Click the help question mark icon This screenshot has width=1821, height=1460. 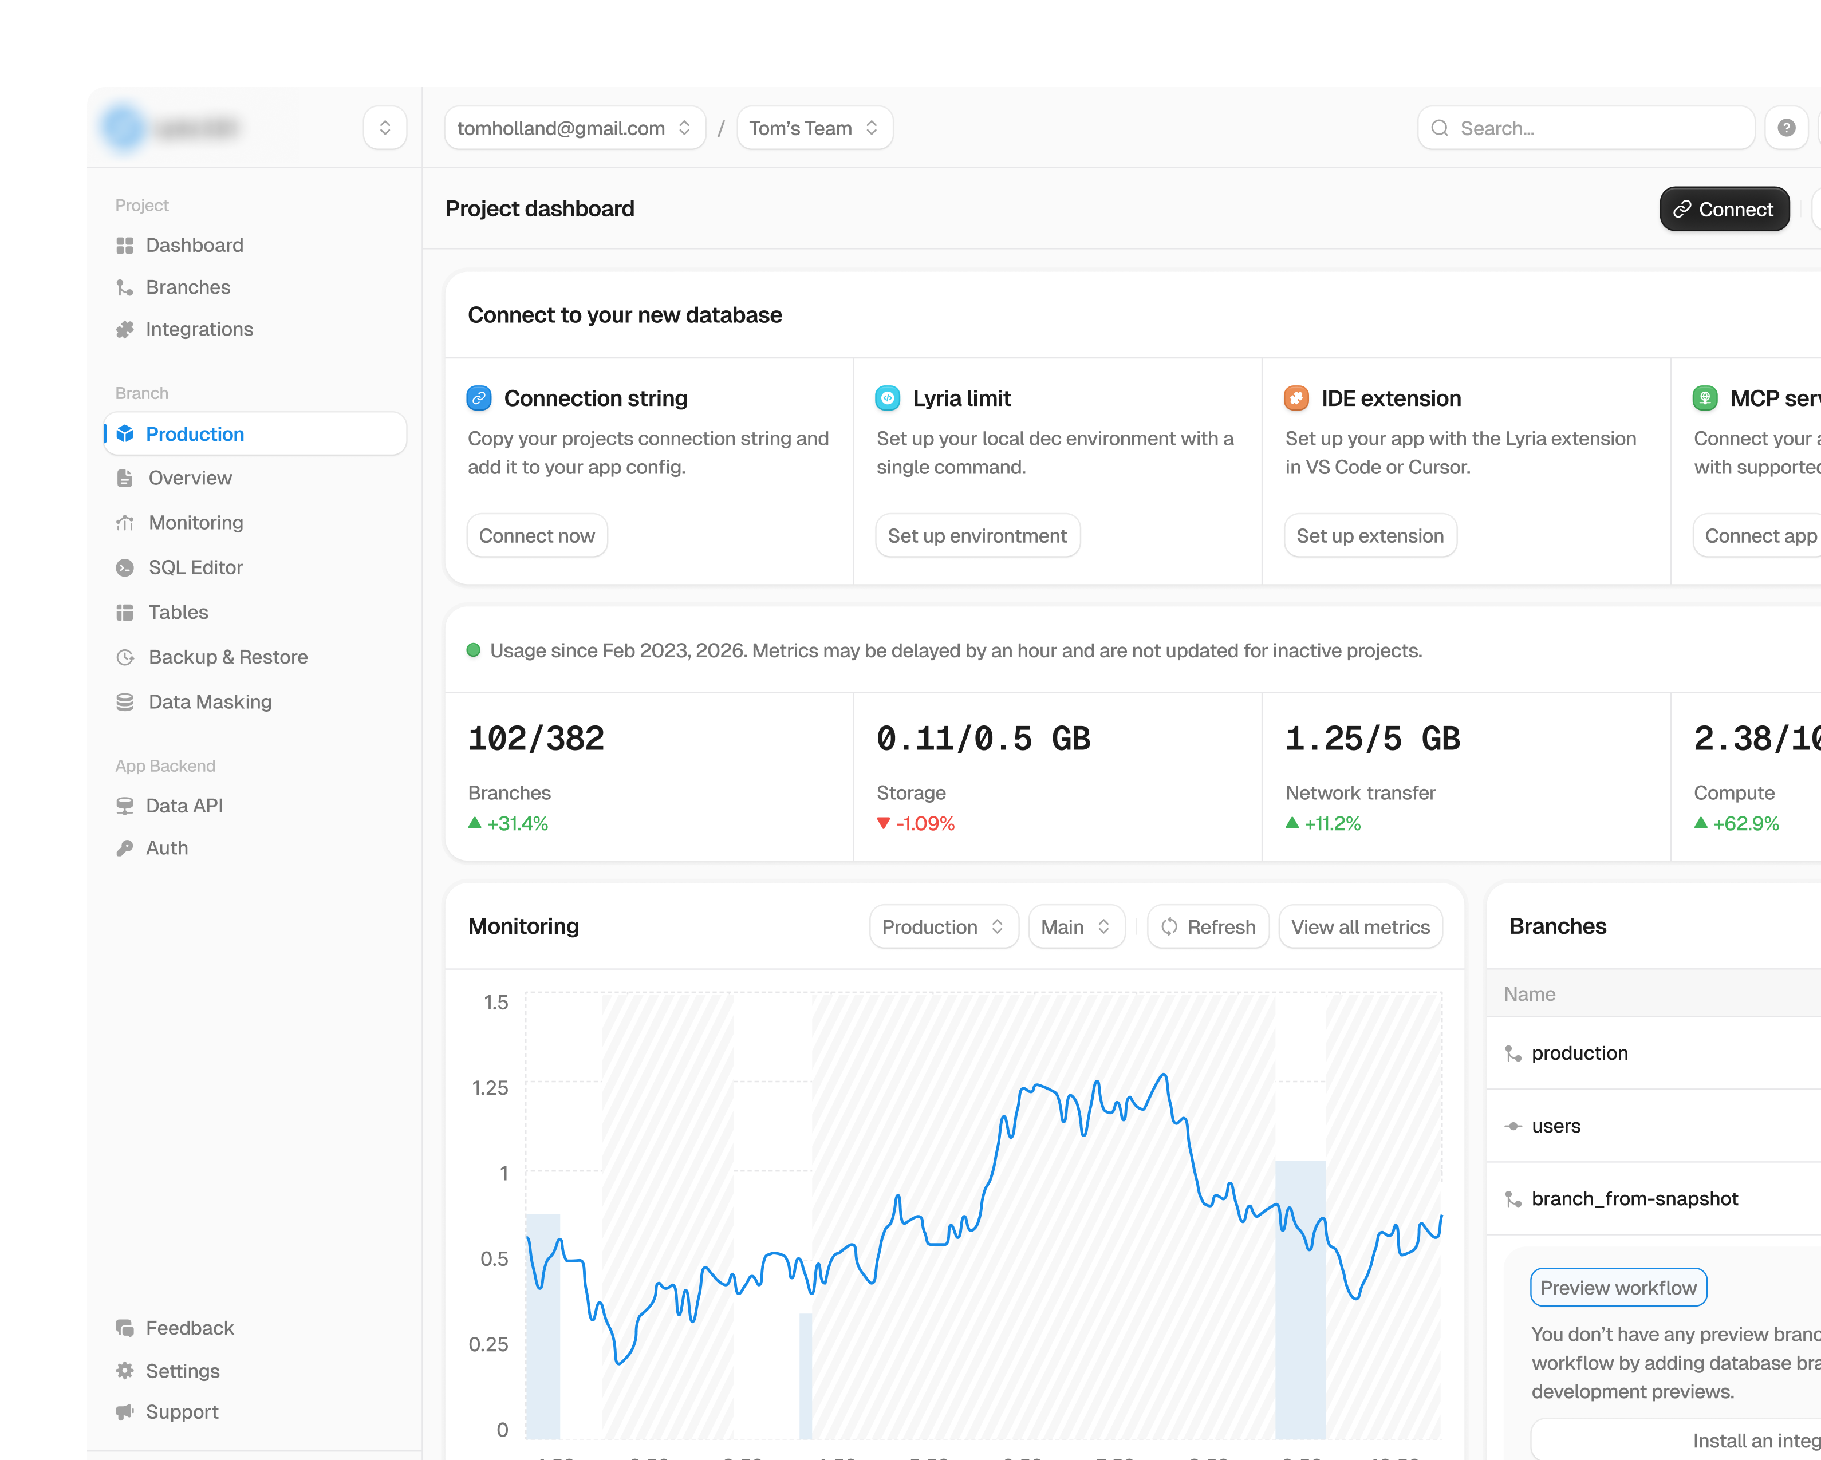point(1785,128)
